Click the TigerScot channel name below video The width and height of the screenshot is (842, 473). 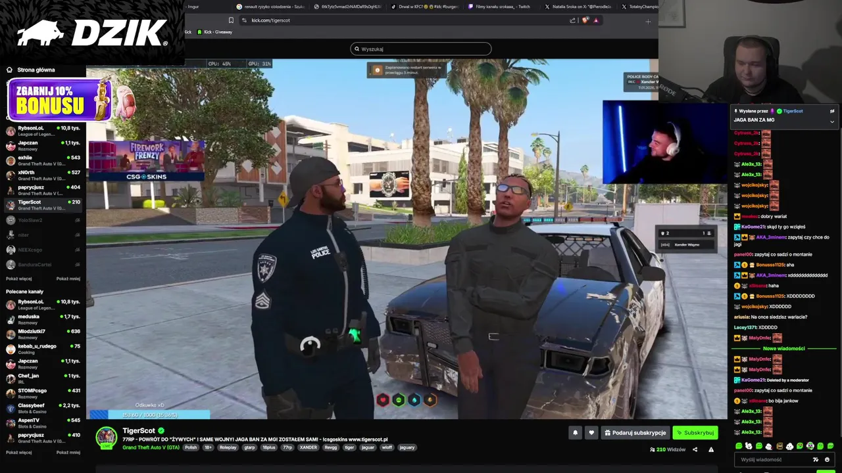(139, 431)
